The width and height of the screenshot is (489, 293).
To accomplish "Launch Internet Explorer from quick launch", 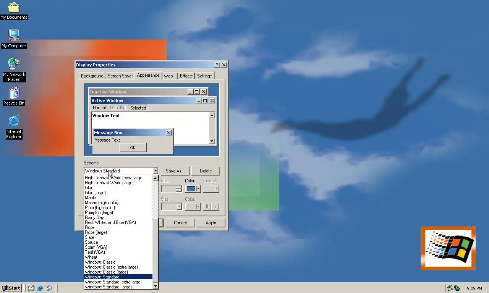I will tap(40, 288).
